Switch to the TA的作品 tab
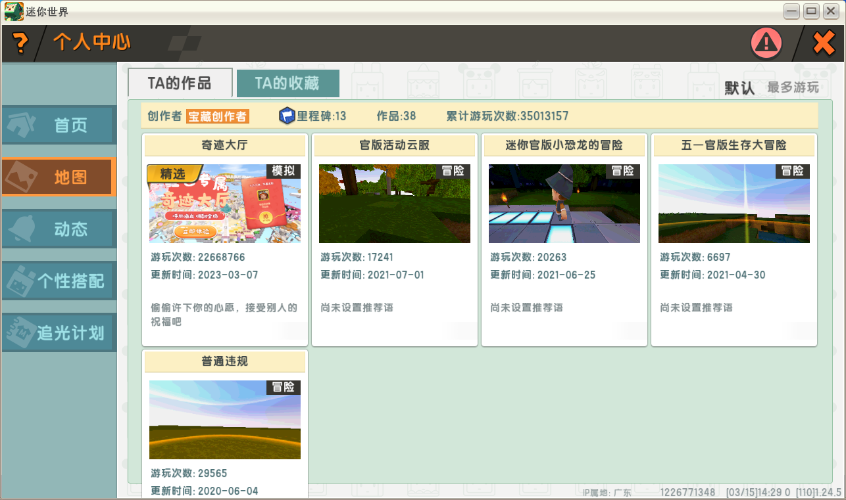 click(180, 83)
